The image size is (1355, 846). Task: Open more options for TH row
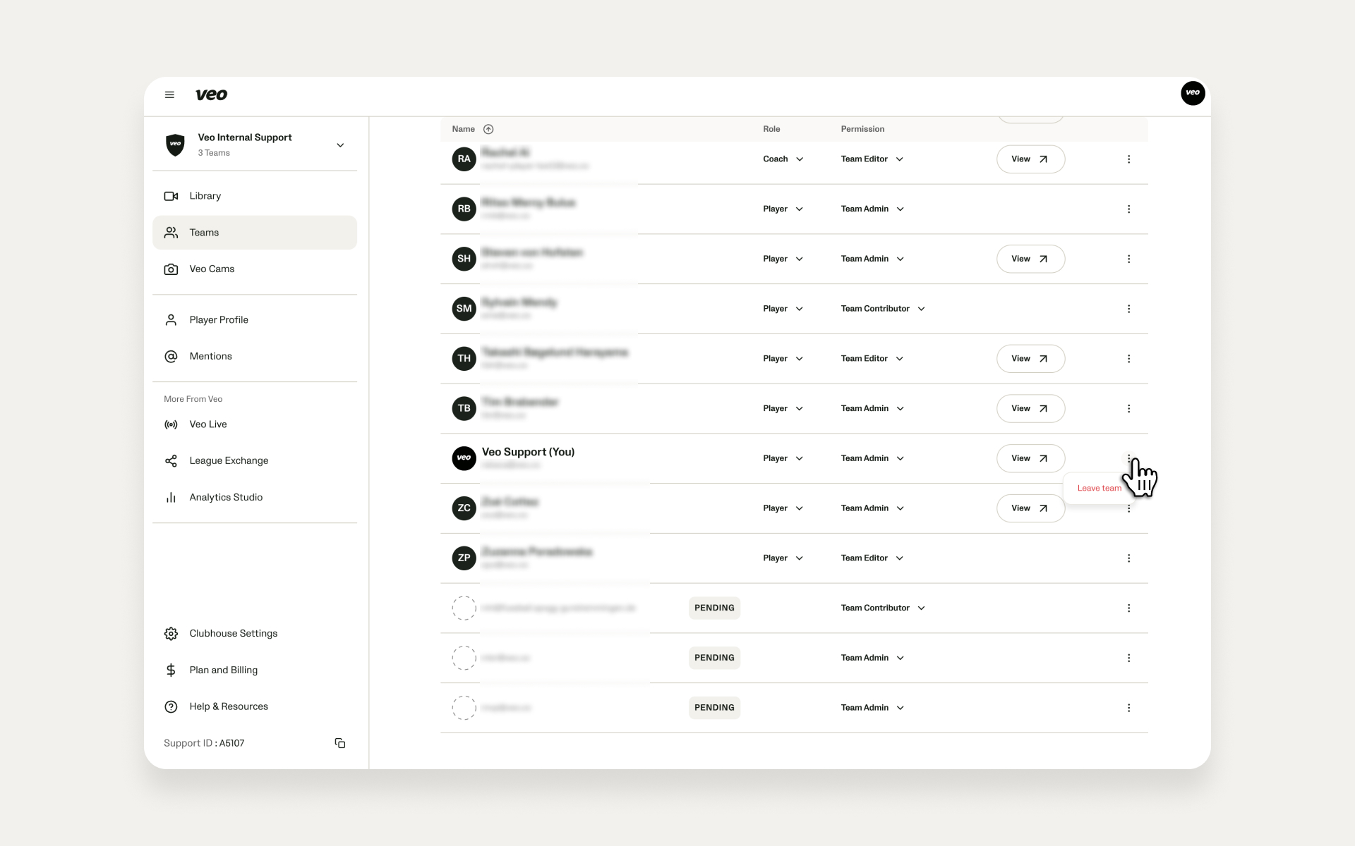pyautogui.click(x=1128, y=359)
